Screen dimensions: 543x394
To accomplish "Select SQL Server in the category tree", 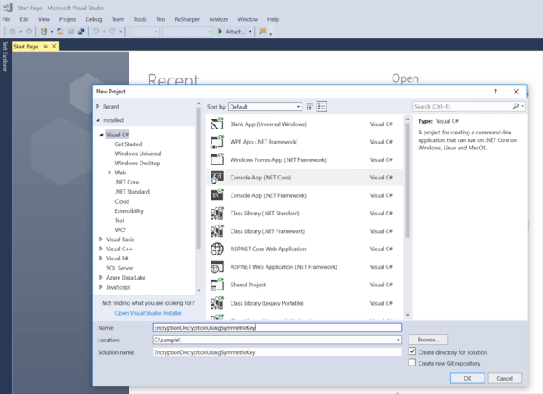I will (119, 268).
